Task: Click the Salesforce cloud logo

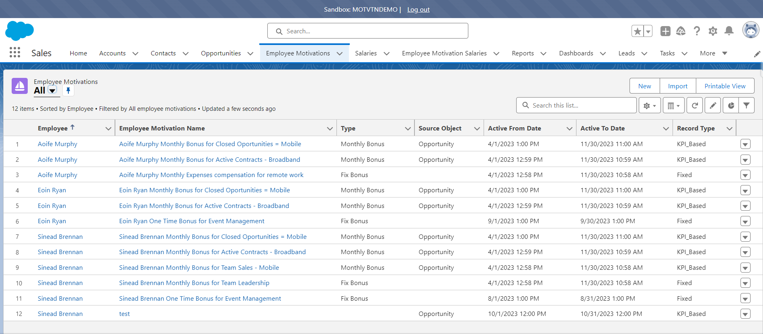Action: [19, 31]
